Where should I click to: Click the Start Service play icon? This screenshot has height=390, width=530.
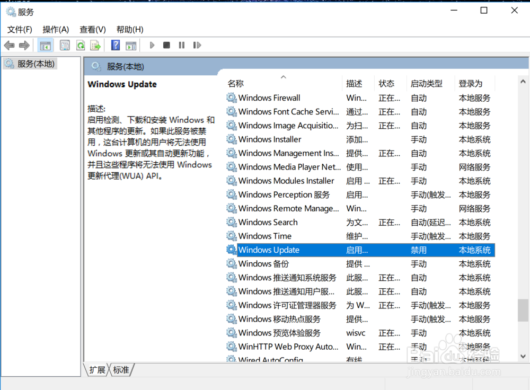[152, 45]
